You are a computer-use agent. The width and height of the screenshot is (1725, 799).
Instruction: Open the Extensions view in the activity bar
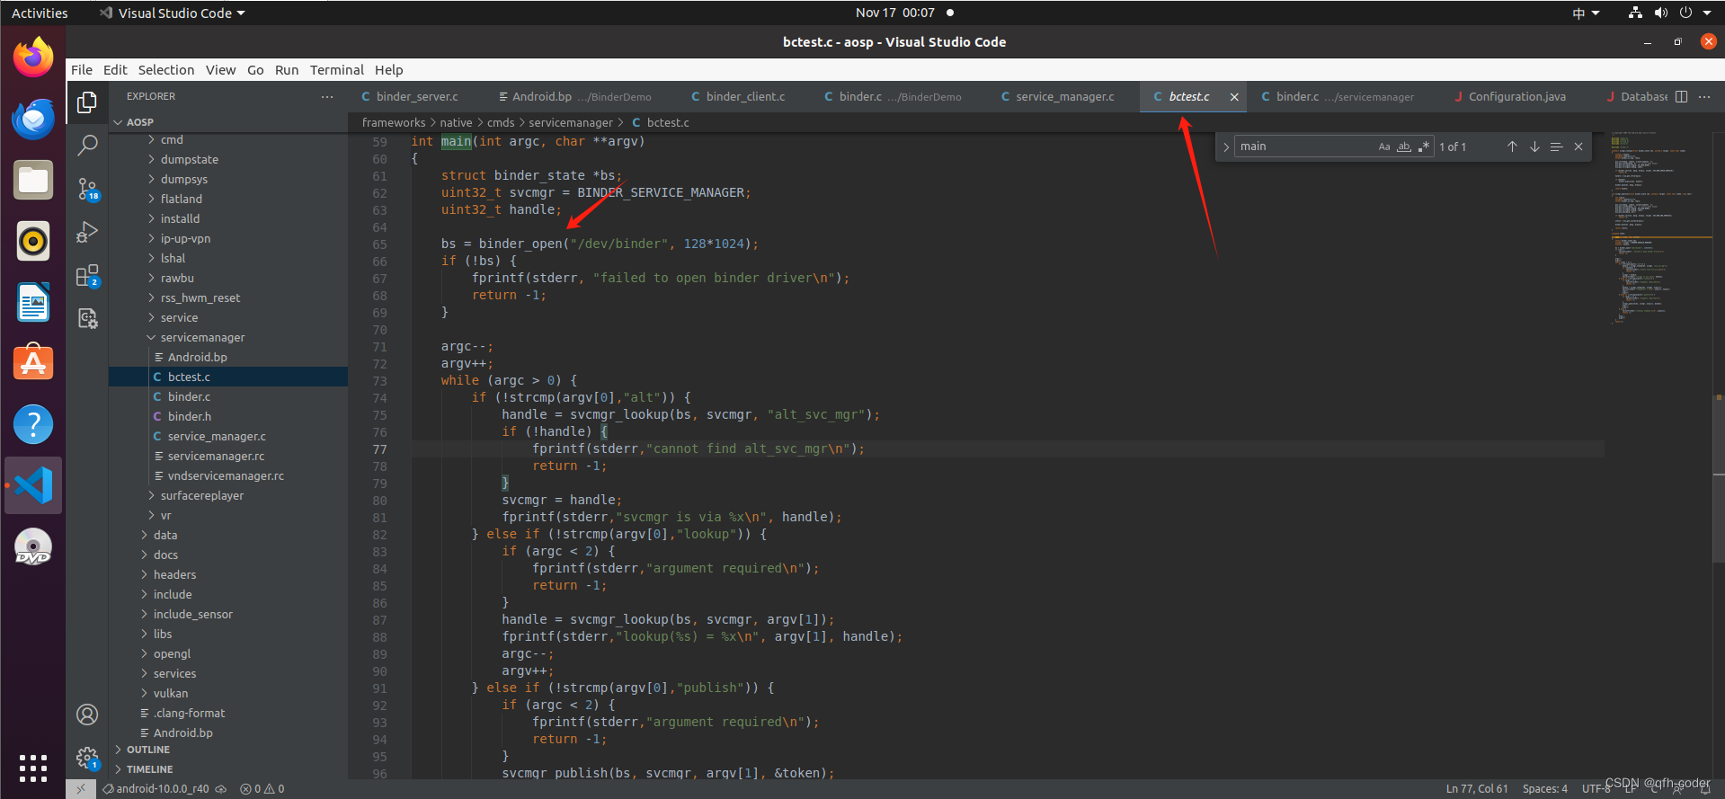[x=87, y=276]
